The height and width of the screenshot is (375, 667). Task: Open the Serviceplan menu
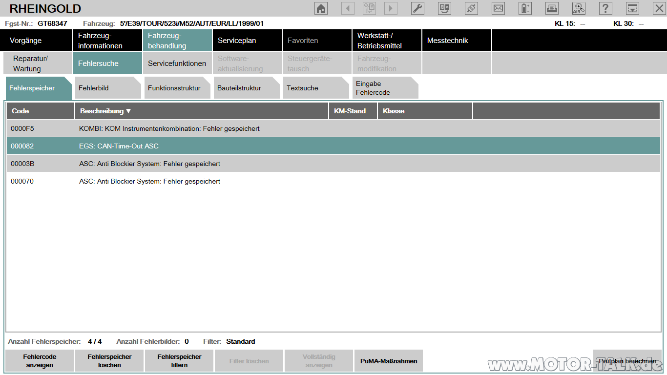click(247, 41)
